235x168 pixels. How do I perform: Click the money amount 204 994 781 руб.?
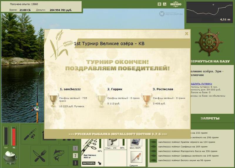coord(61,10)
